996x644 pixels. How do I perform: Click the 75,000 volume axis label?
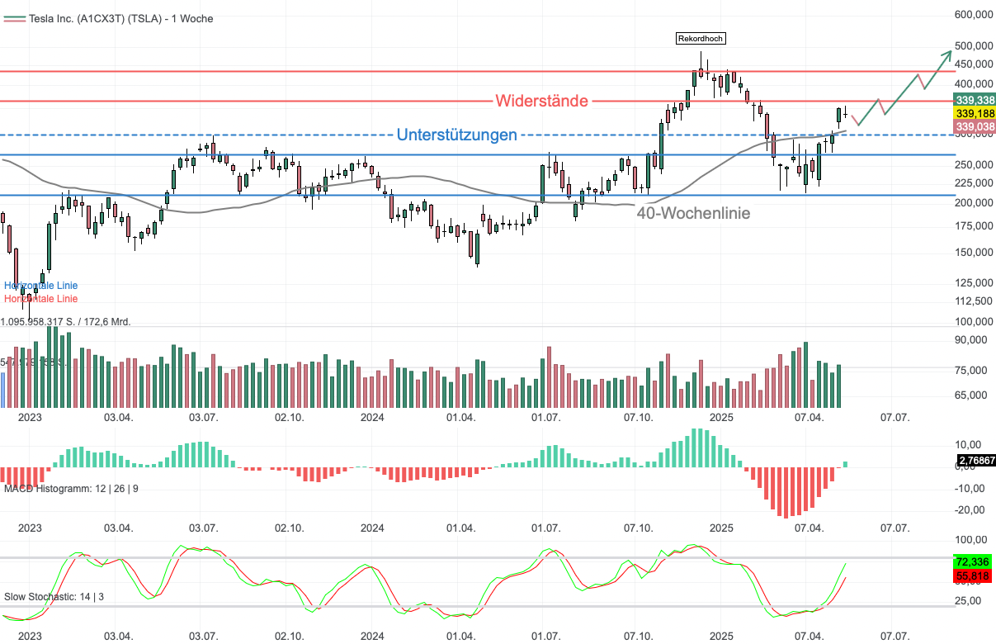click(x=972, y=371)
